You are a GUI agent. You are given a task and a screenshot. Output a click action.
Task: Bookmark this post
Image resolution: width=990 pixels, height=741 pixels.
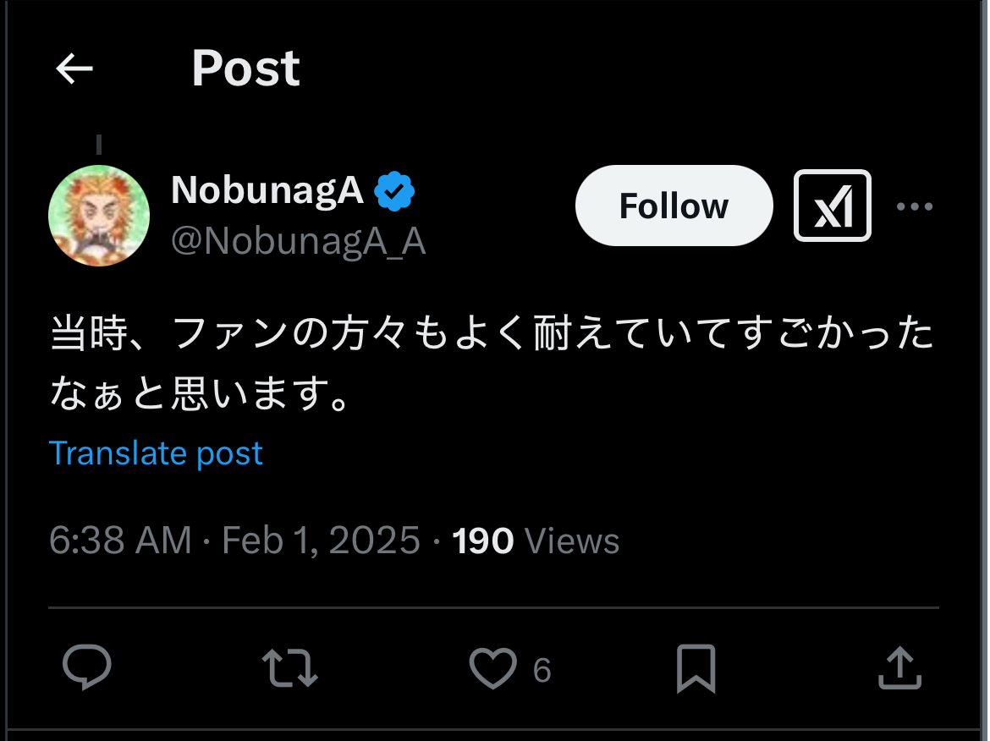pyautogui.click(x=696, y=669)
